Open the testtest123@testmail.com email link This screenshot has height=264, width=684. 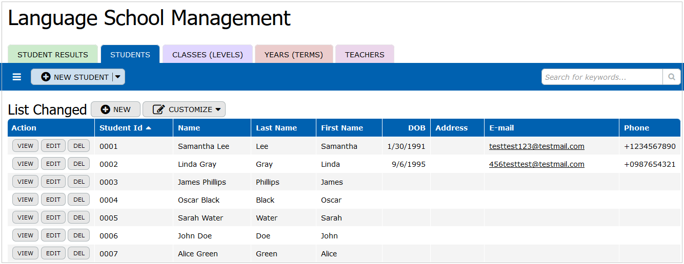(x=536, y=146)
